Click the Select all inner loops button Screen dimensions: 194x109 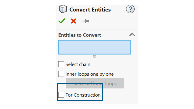click(95, 83)
